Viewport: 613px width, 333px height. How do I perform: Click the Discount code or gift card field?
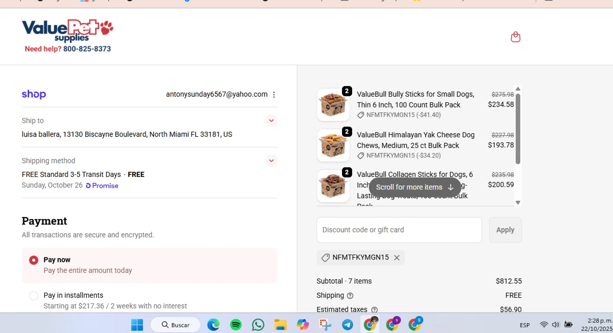coord(399,230)
